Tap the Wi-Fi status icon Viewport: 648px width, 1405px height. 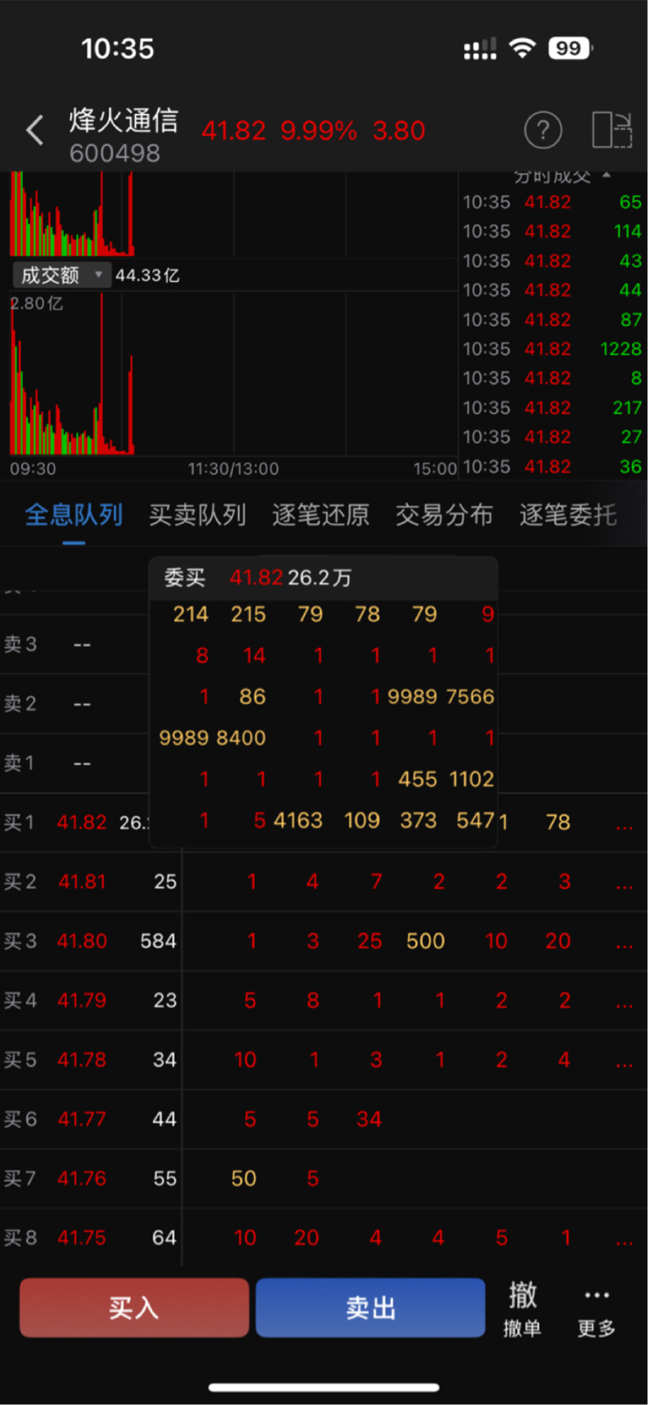523,48
